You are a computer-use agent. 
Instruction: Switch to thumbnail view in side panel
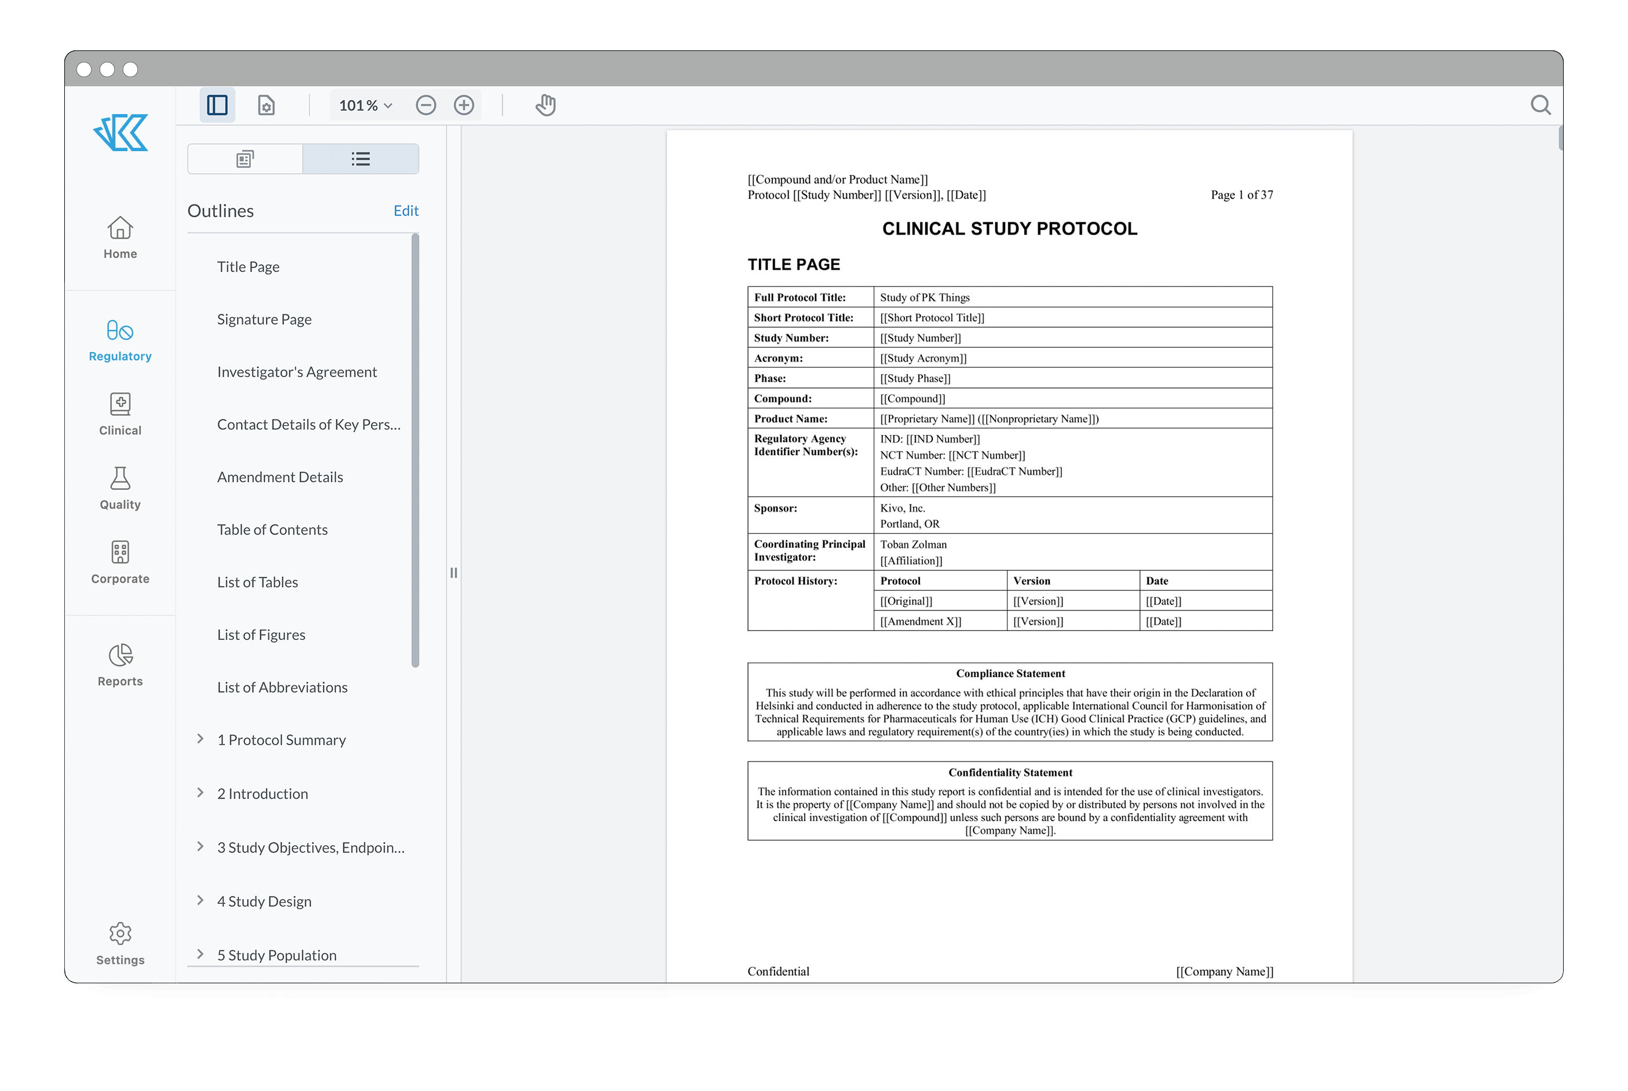coord(244,159)
